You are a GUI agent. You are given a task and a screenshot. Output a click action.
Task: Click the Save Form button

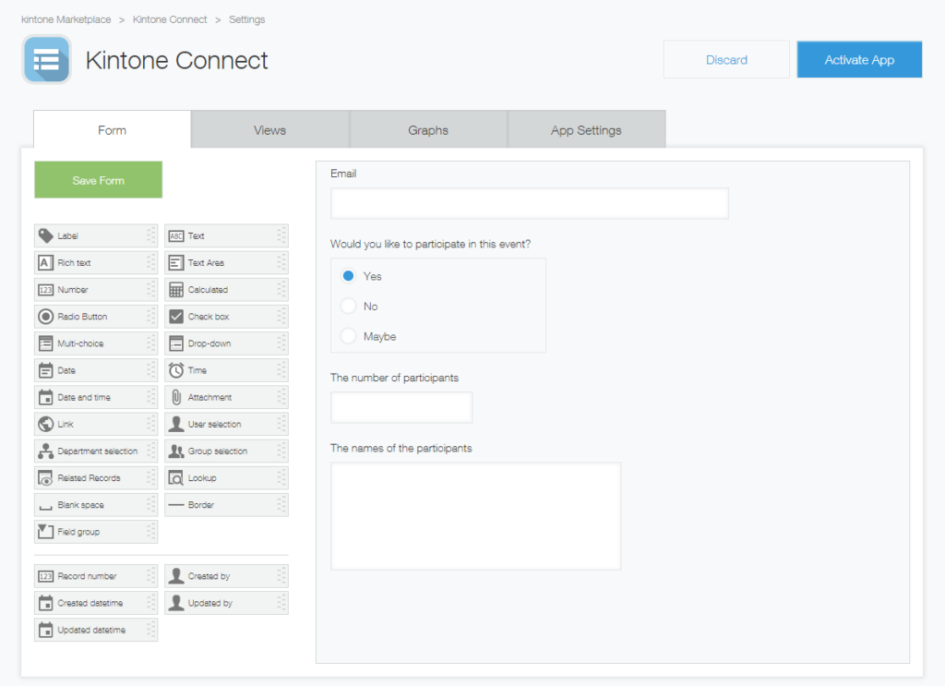[98, 180]
